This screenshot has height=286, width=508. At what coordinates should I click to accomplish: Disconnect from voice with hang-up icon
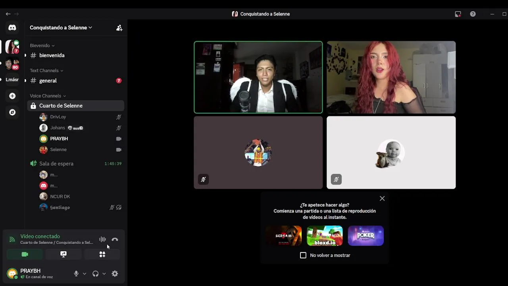(115, 239)
